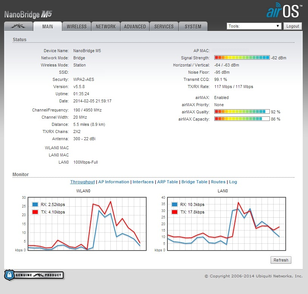Click the Logout button

[293, 26]
